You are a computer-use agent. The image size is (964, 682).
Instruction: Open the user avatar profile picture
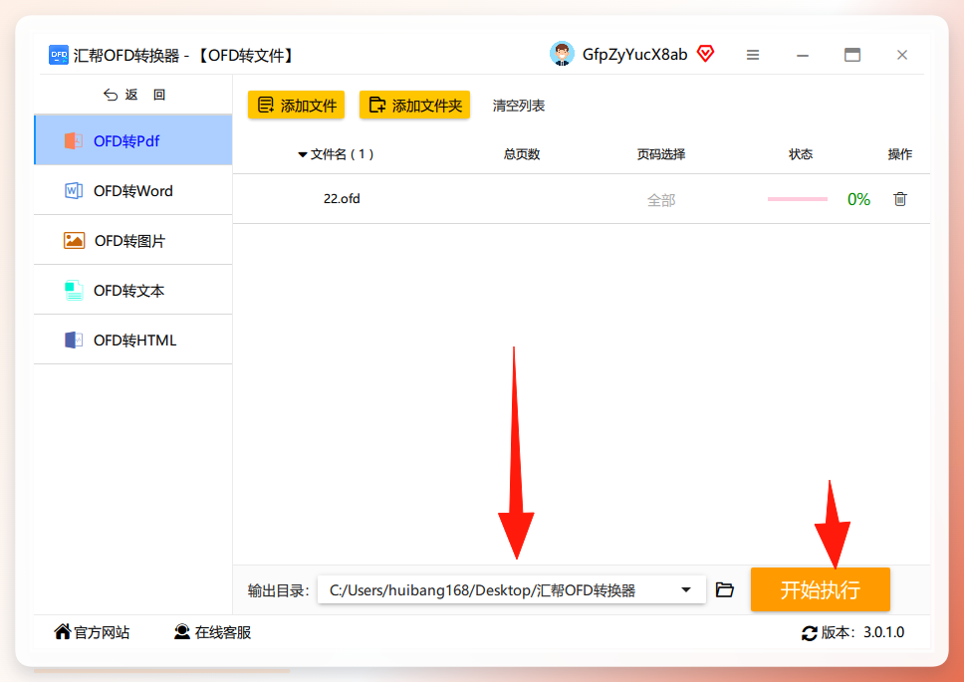[x=562, y=54]
